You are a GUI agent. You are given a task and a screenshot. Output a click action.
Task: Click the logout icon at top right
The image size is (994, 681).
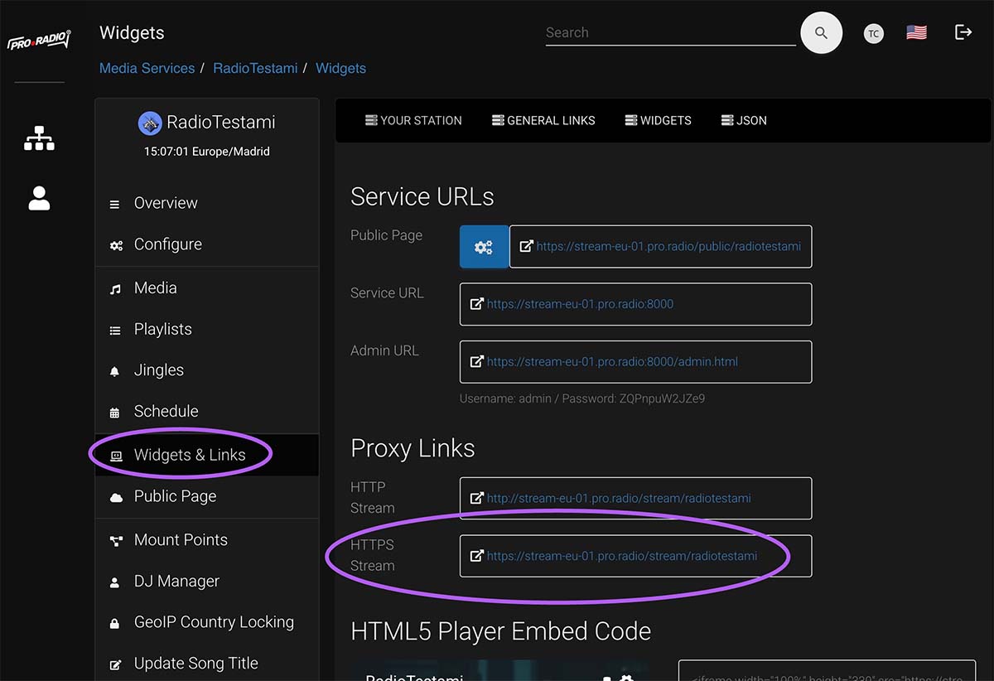[963, 31]
